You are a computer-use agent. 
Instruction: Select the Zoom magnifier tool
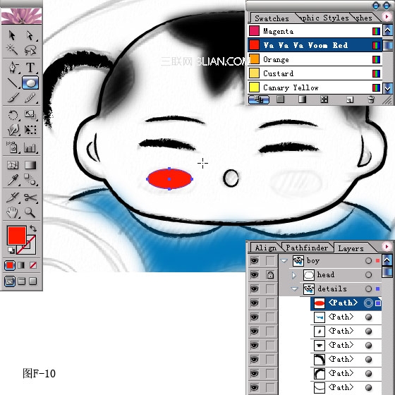(30, 212)
